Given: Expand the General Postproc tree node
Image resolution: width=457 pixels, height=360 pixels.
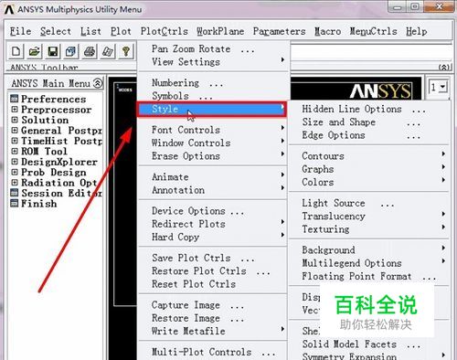Looking at the screenshot, I should click(x=15, y=130).
